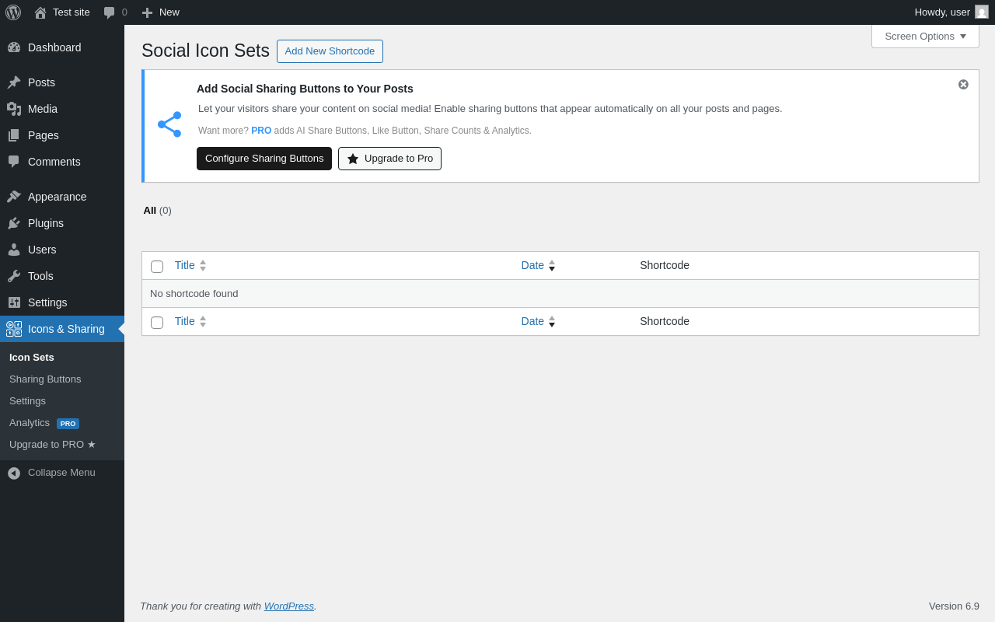The width and height of the screenshot is (995, 622).
Task: Expand the Screen Options panel
Action: pos(925,36)
